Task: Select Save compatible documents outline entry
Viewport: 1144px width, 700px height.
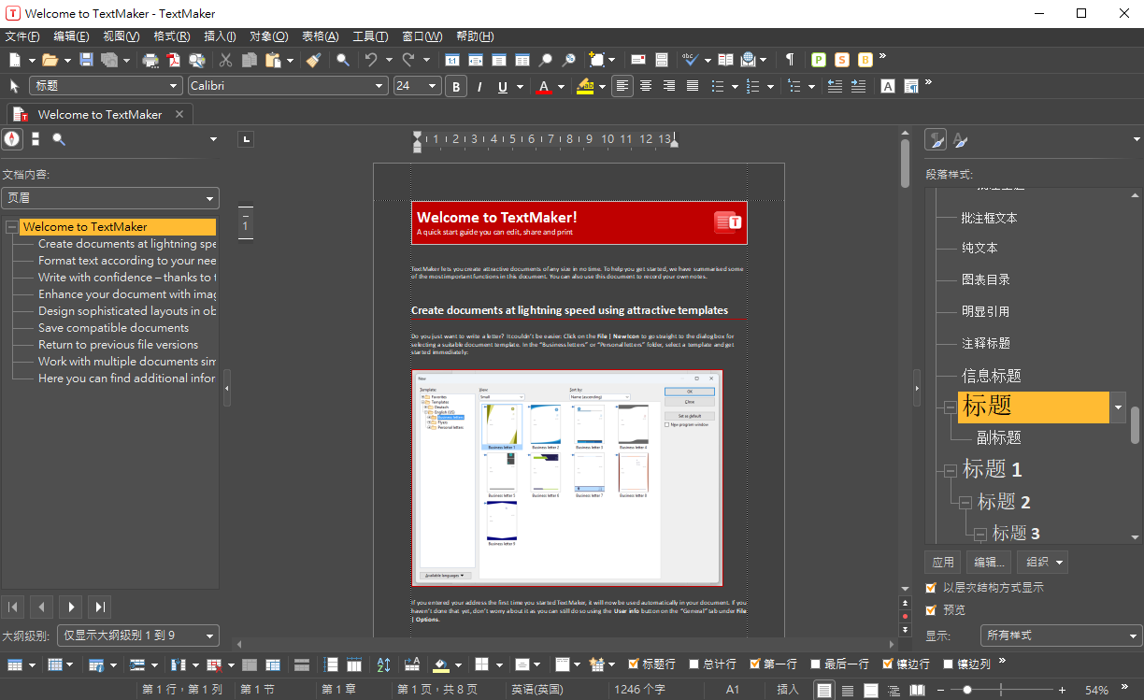Action: (x=113, y=328)
